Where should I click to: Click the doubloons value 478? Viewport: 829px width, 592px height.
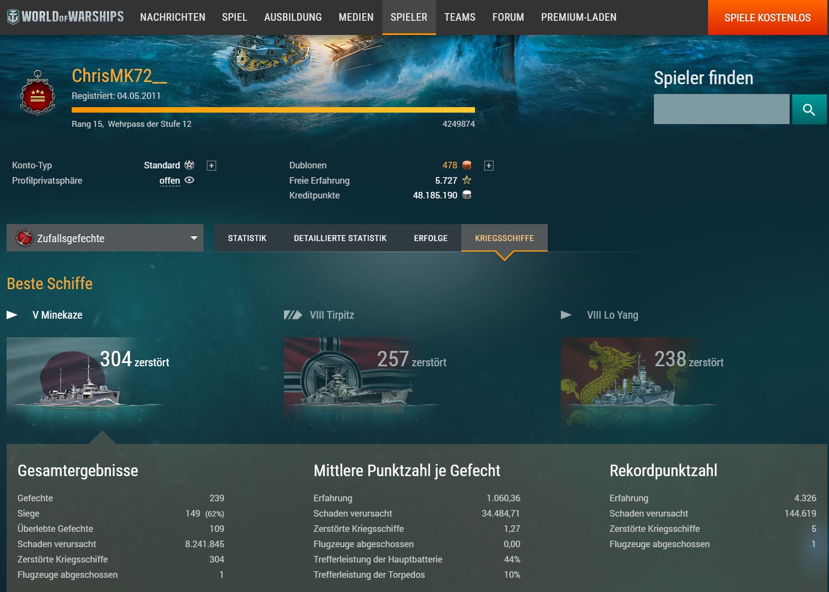(450, 165)
